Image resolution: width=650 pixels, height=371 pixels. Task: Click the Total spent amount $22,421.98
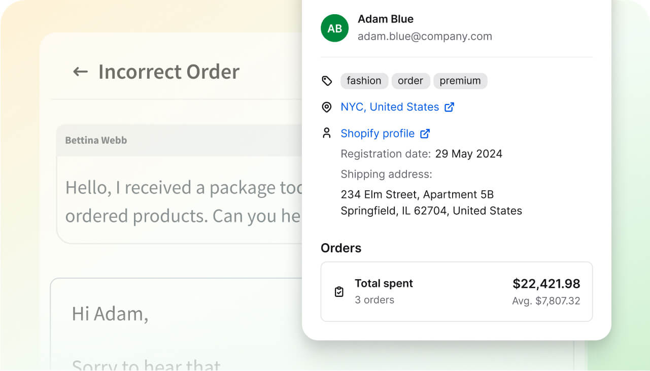click(x=546, y=284)
